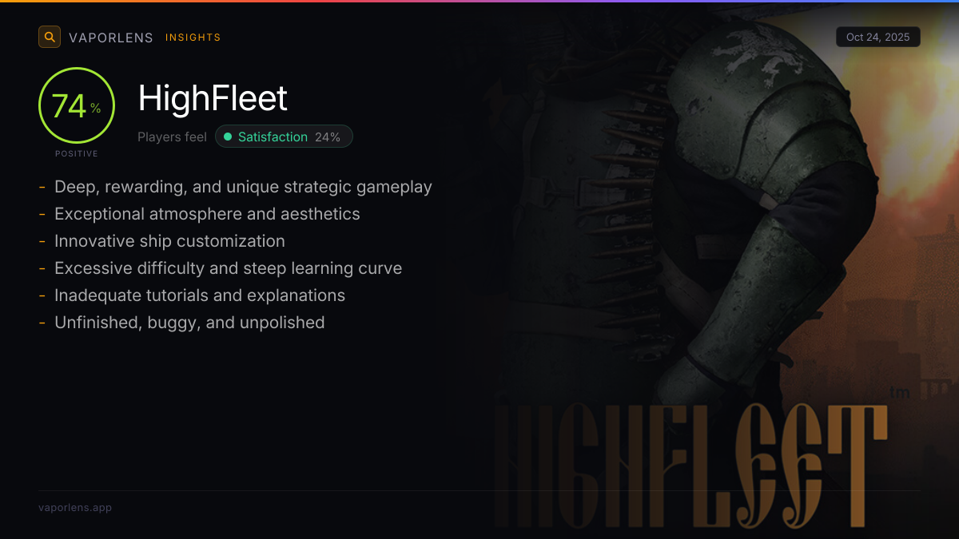The width and height of the screenshot is (959, 539).
Task: Click the Satisfaction 24% pill
Action: click(x=284, y=137)
